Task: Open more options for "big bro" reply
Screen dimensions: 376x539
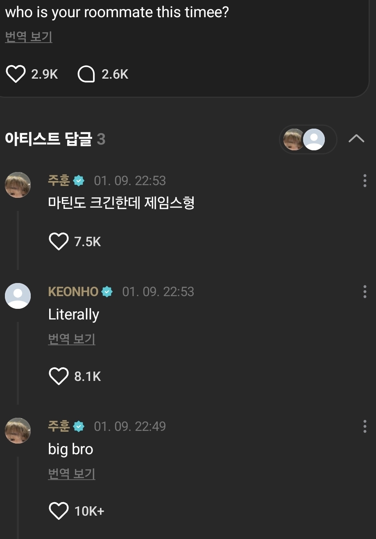Action: click(x=365, y=426)
